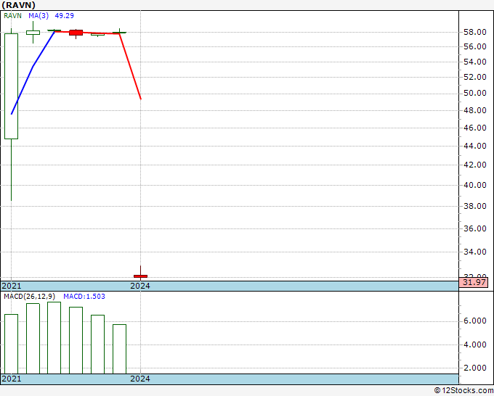The width and height of the screenshot is (494, 396).
Task: Click the 4.000 MACD axis label
Action: pyautogui.click(x=475, y=345)
